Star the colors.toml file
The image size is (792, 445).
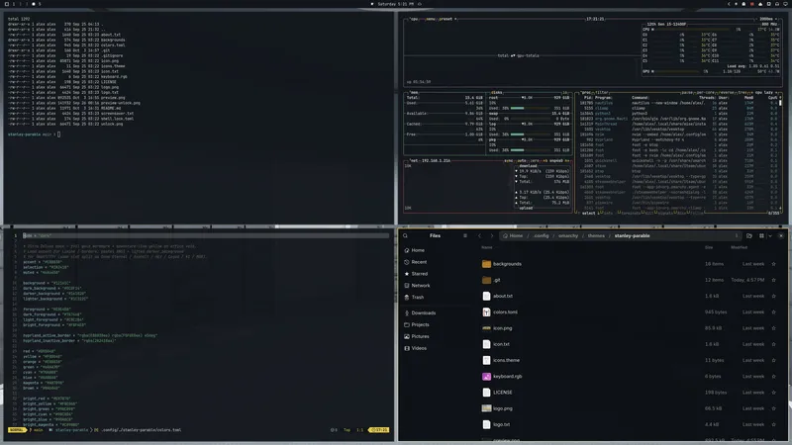773,312
